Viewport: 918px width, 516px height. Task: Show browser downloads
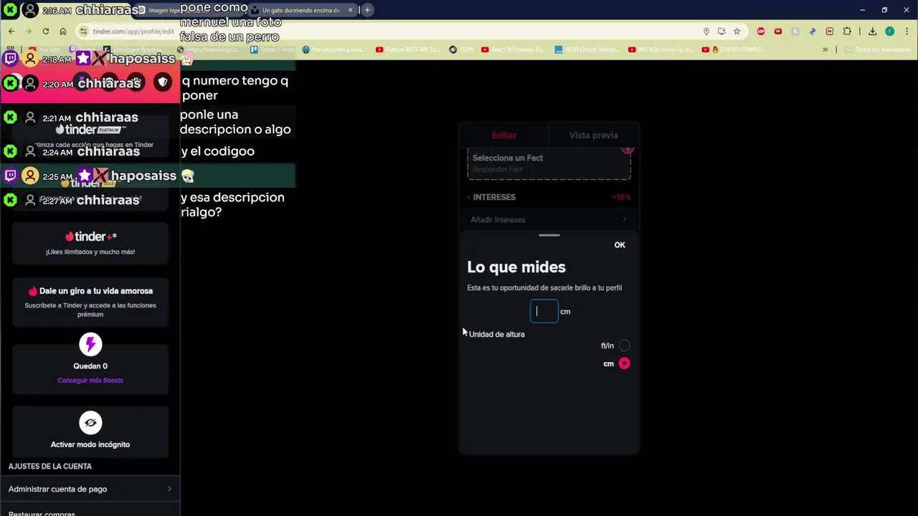pos(872,32)
